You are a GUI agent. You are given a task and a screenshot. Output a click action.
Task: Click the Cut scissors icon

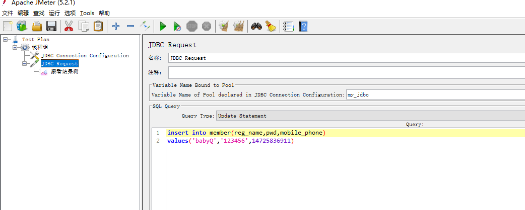[x=69, y=26]
